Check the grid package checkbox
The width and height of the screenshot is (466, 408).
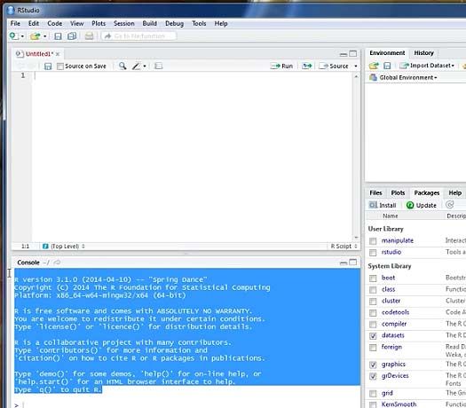(x=373, y=394)
